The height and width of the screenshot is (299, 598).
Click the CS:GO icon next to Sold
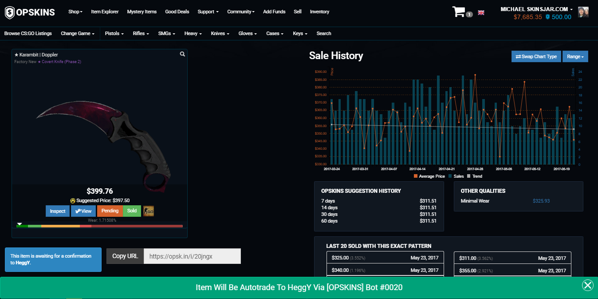tap(148, 211)
